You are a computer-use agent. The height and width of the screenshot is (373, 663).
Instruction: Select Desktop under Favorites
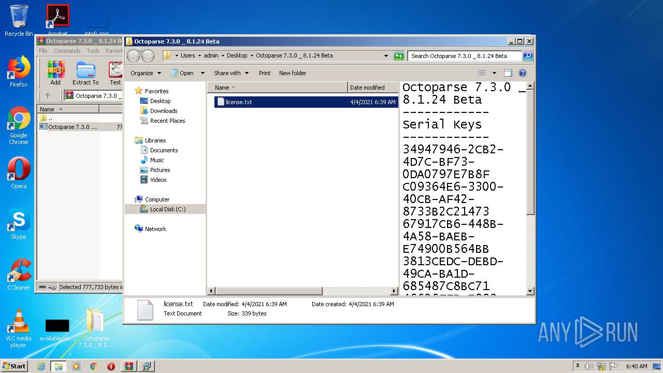coord(160,101)
